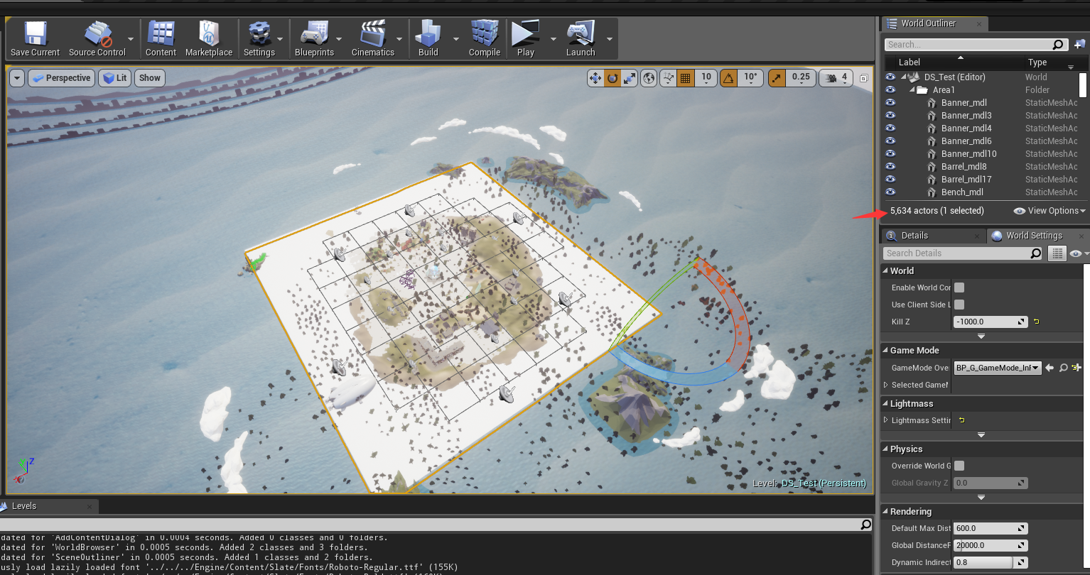Viewport: 1090px width, 575px height.
Task: Expand Selected GameMode section
Action: click(x=886, y=385)
